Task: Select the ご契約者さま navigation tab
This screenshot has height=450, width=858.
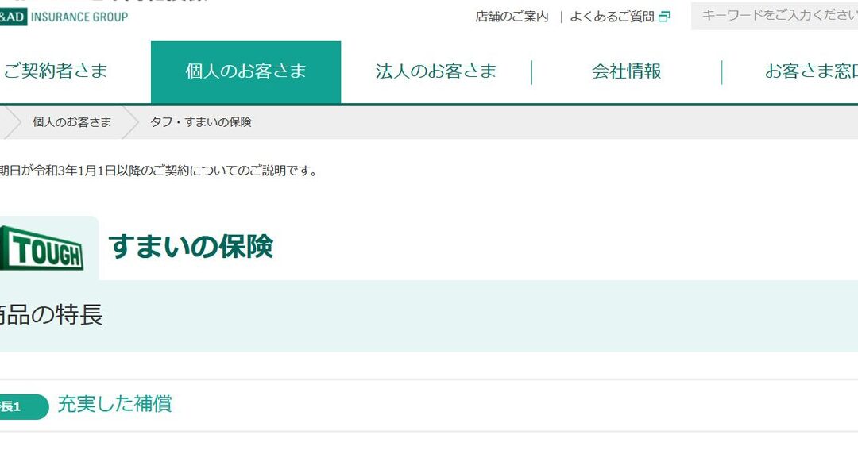Action: 56,71
